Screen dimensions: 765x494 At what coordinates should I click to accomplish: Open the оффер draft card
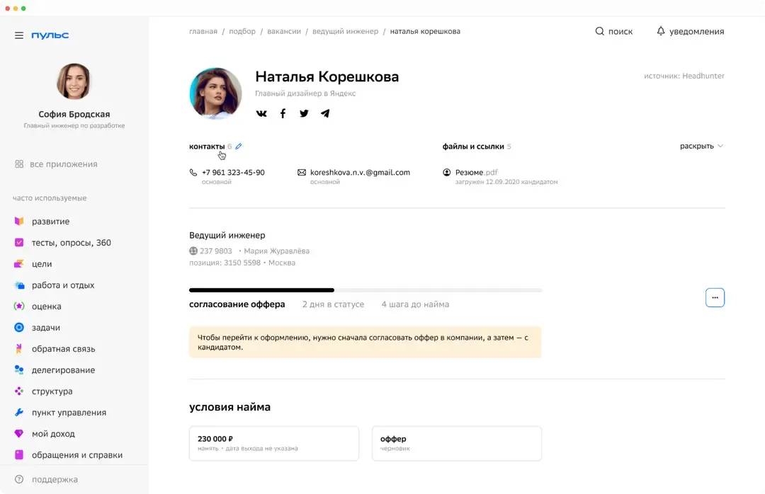pos(457,443)
